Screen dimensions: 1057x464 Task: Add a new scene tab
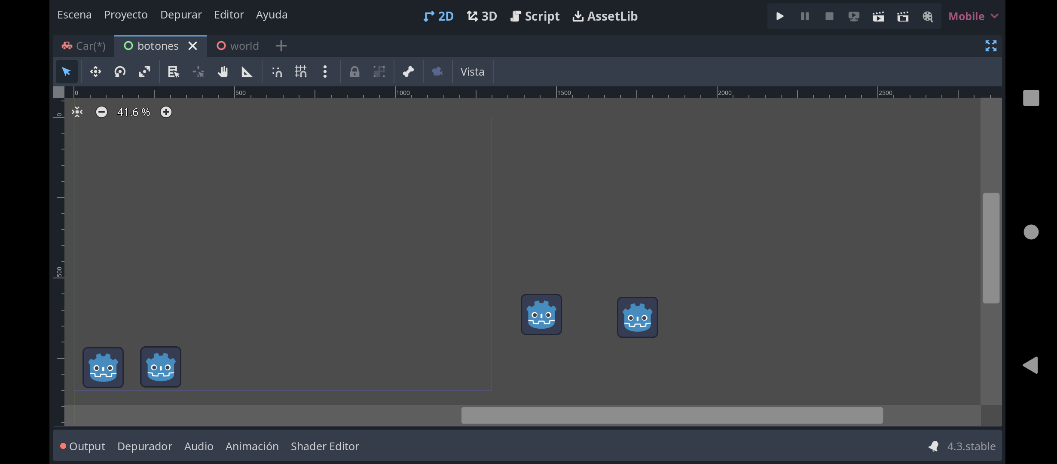click(281, 46)
